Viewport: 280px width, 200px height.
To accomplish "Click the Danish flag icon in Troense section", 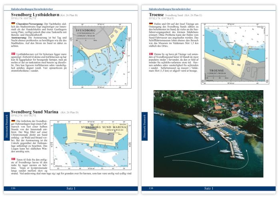I will 150,53.
